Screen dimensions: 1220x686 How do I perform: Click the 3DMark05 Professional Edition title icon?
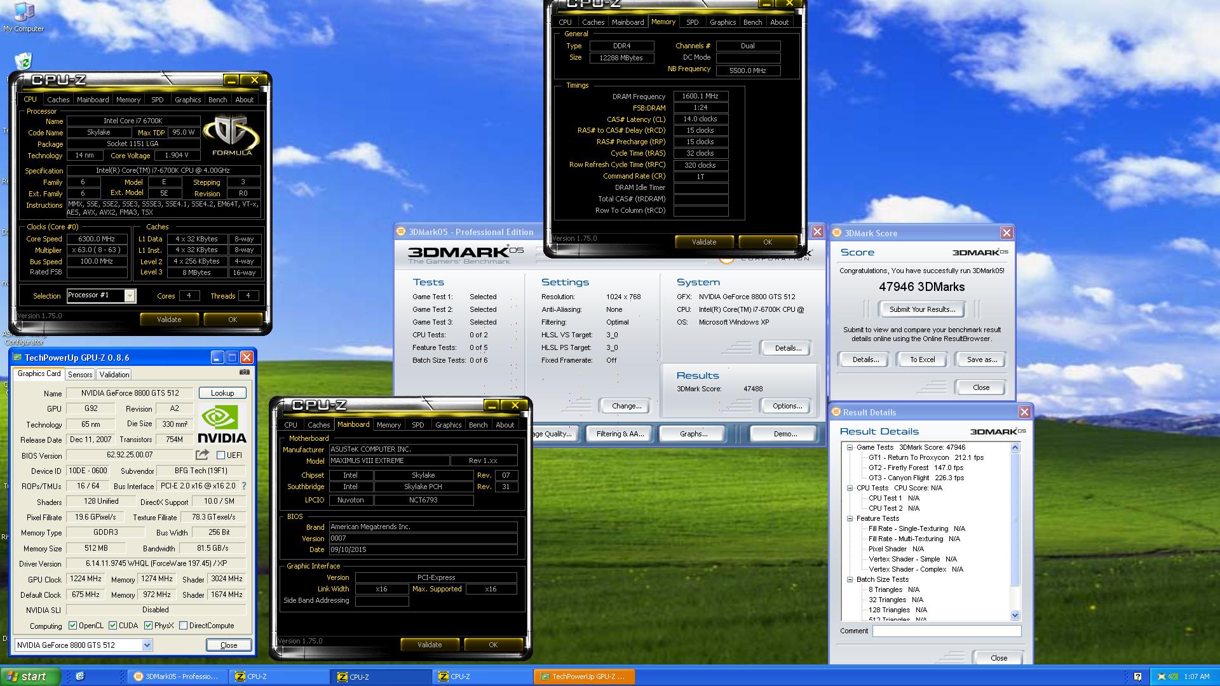pos(401,232)
